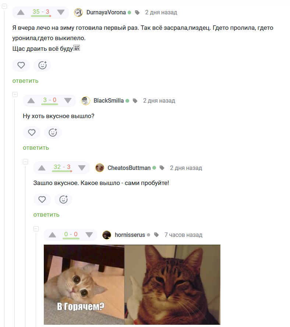This screenshot has width=290, height=327.
Task: Upvote DurnayaVorona's comment
Action: 21,12
